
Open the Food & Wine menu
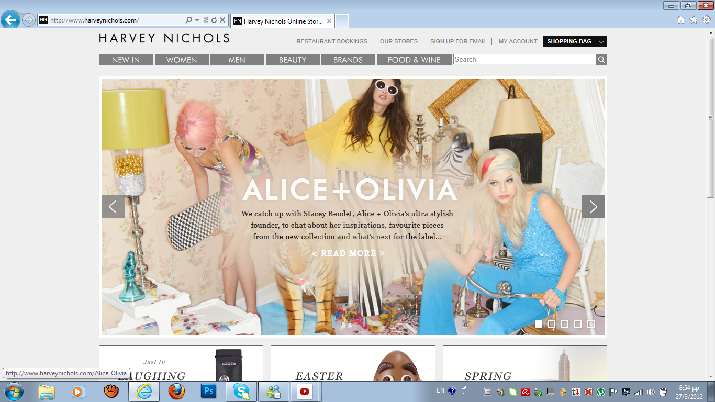(414, 60)
